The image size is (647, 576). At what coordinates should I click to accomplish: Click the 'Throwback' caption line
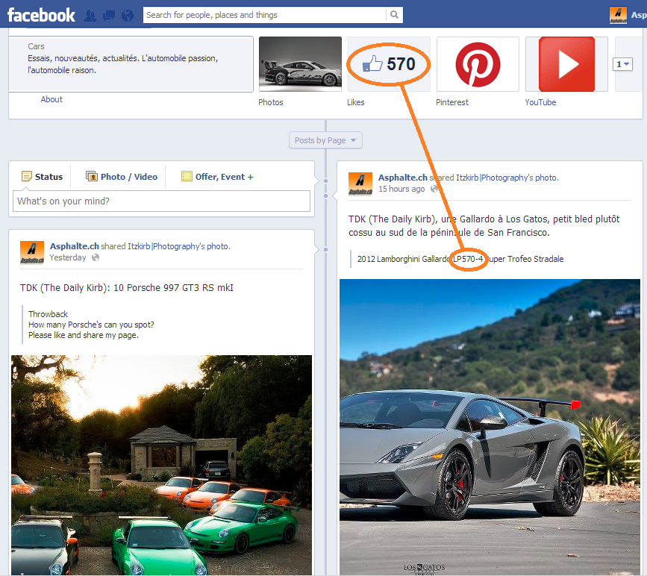tap(48, 314)
